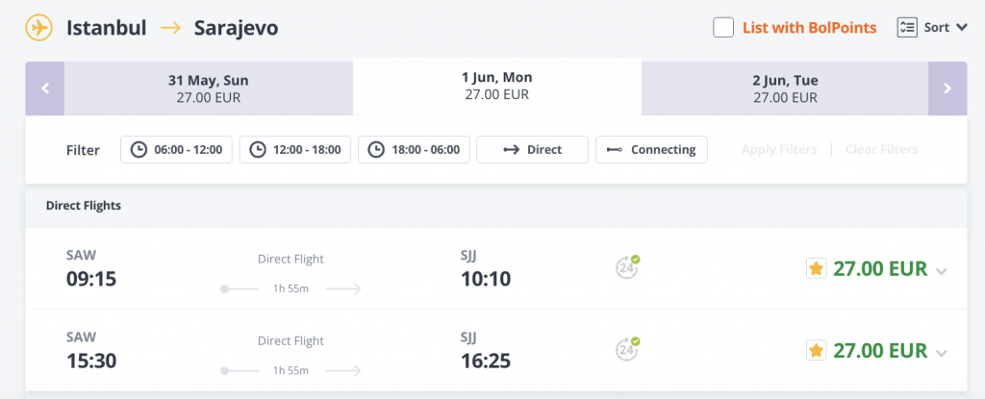The image size is (985, 399).
Task: Click the yellow airplane logo icon
Action: pyautogui.click(x=39, y=28)
